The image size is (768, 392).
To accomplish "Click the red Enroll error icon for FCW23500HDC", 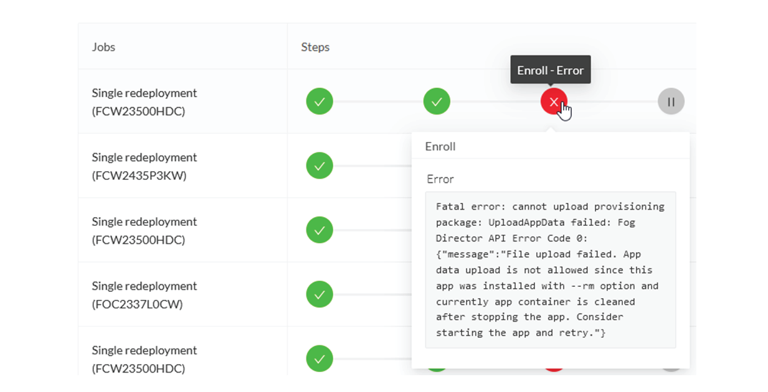I will click(554, 101).
